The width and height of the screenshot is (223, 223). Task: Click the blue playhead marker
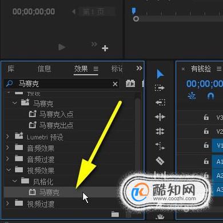click(x=134, y=11)
